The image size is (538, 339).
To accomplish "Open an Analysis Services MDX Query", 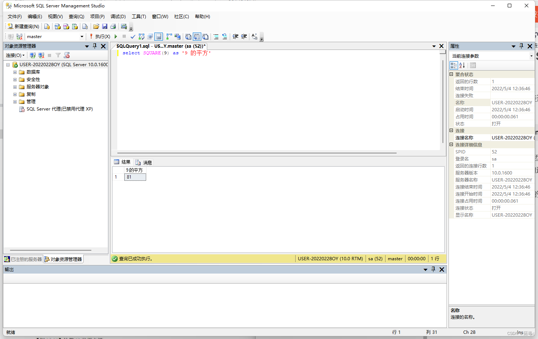I will point(57,27).
